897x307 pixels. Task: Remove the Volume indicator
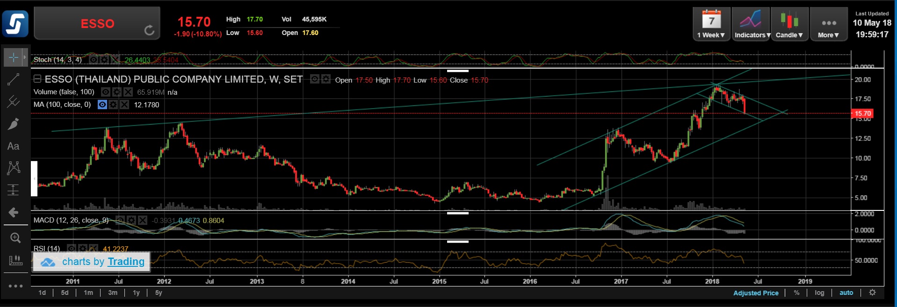click(128, 92)
